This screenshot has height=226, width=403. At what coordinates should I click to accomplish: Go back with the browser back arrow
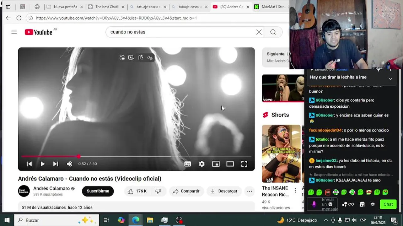[8, 18]
